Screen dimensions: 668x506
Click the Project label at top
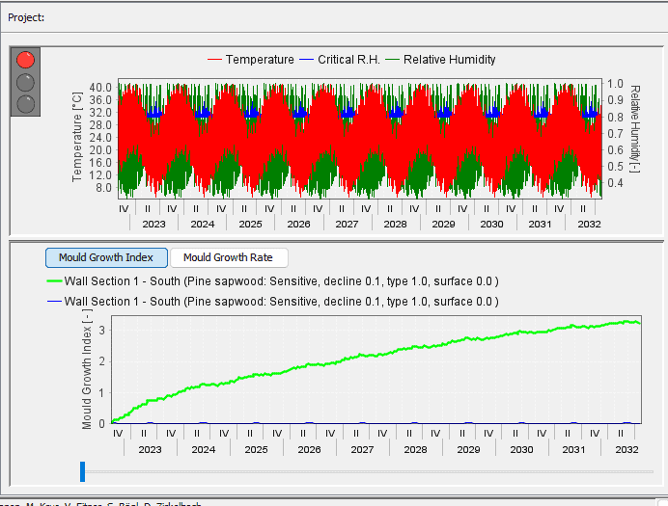(x=27, y=17)
